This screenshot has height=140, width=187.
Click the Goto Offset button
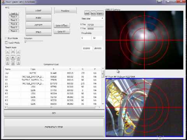coord(62,26)
